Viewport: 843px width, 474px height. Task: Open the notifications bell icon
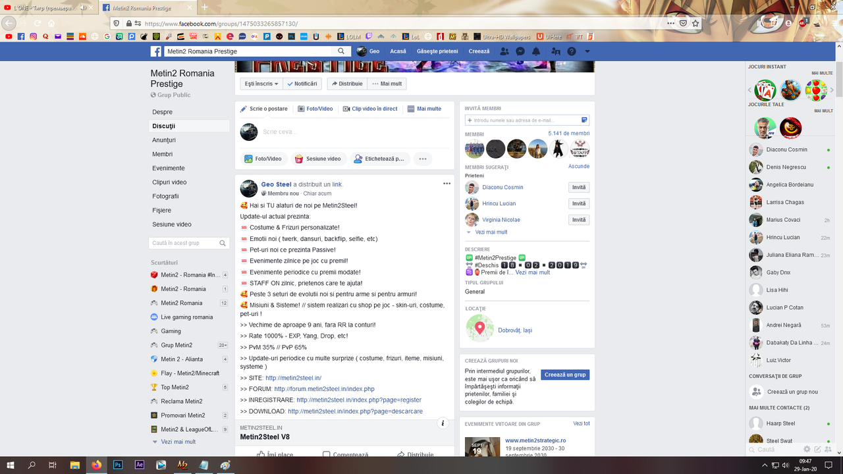(x=536, y=51)
